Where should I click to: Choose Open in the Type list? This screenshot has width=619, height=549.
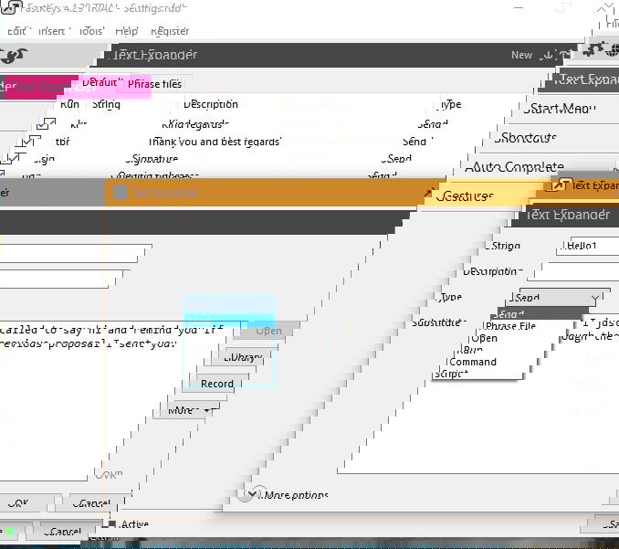tap(484, 339)
